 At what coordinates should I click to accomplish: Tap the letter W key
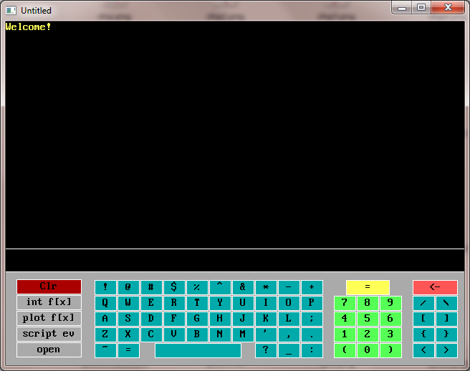(x=128, y=303)
